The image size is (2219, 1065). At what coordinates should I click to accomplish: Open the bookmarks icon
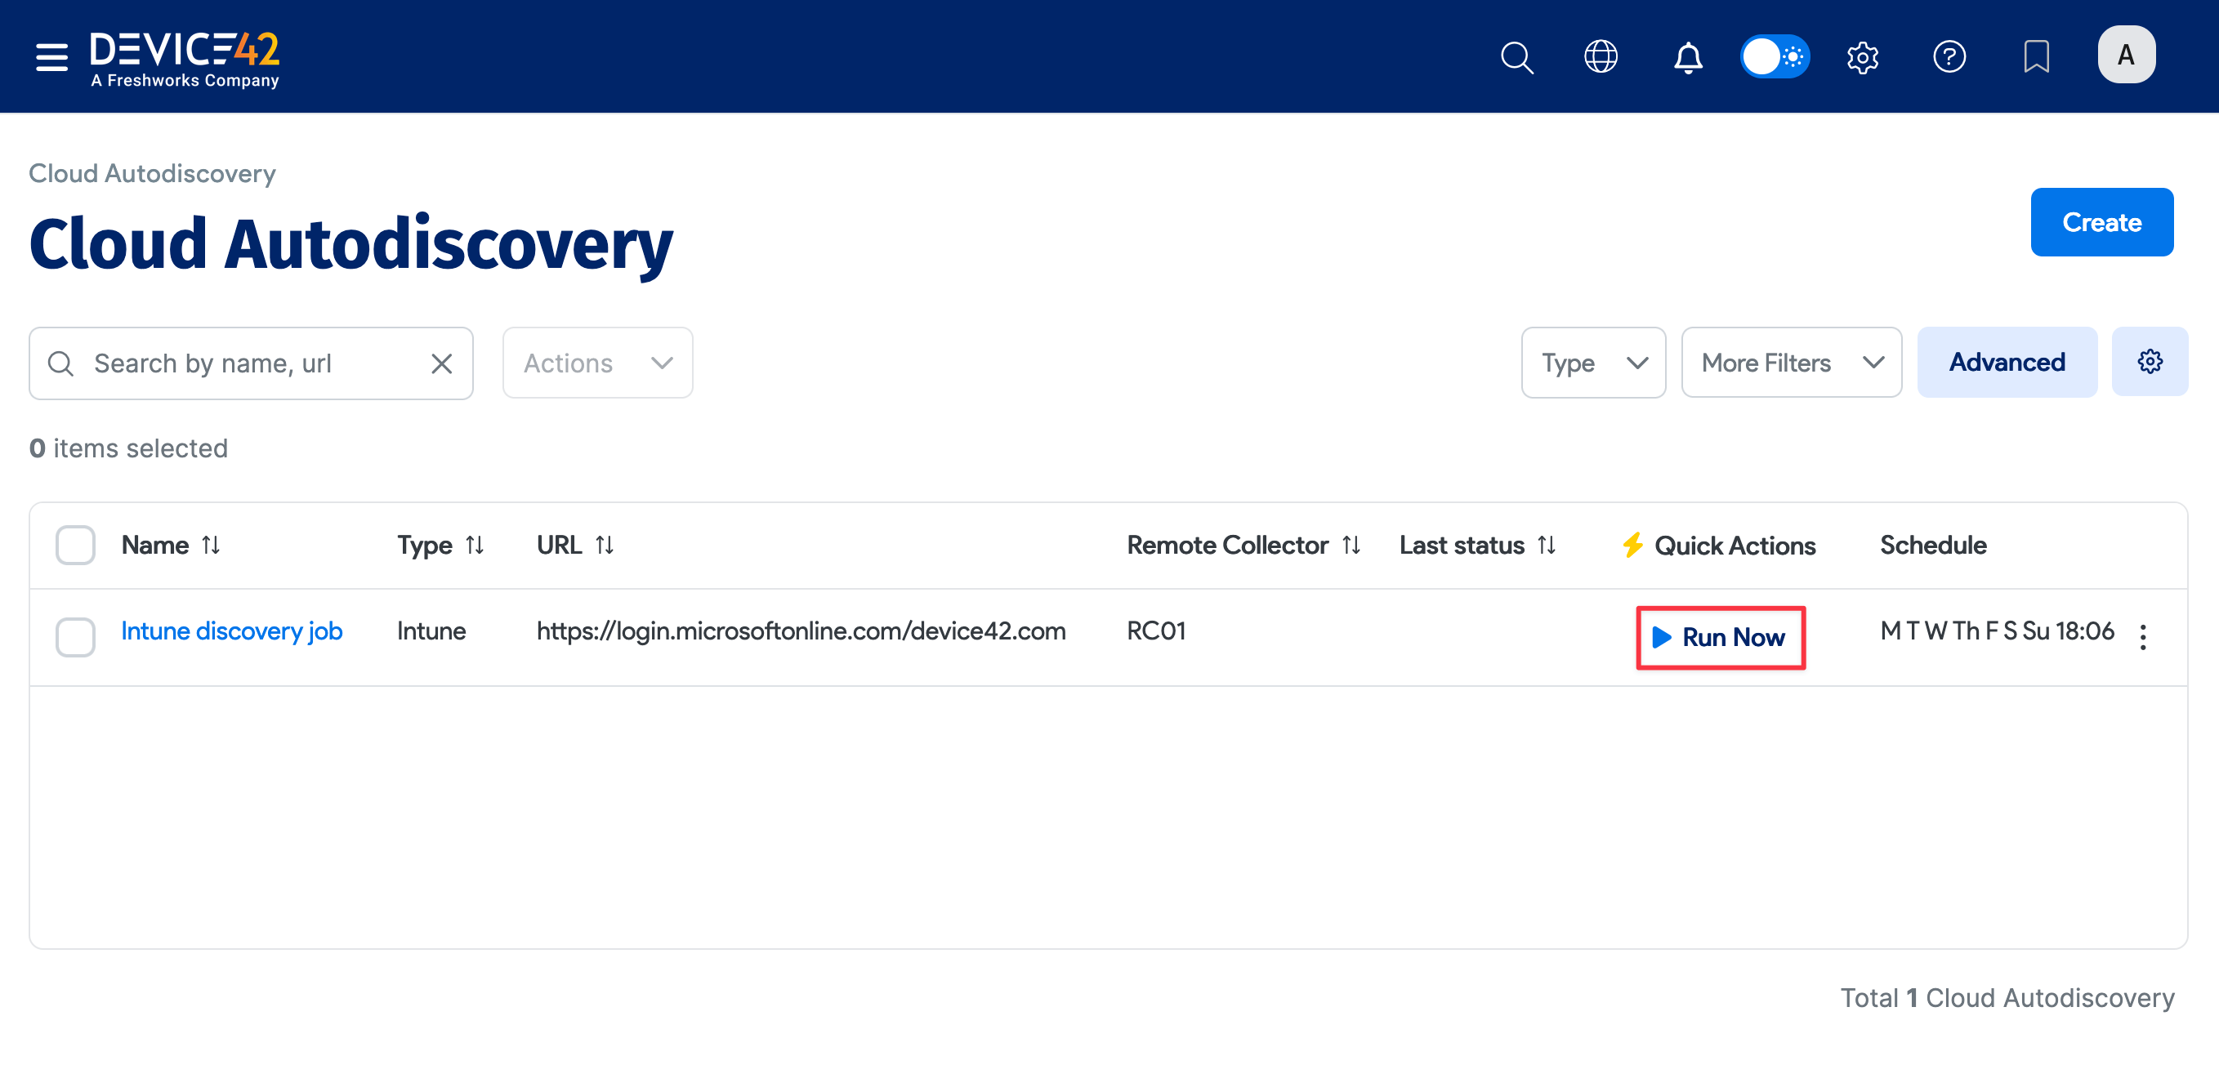[x=2036, y=57]
